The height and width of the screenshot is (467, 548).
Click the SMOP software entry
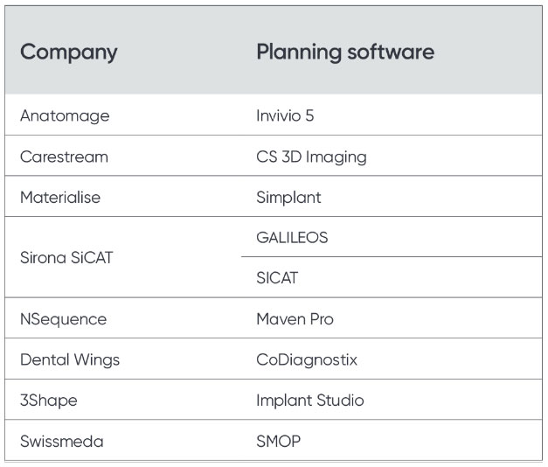tap(278, 442)
